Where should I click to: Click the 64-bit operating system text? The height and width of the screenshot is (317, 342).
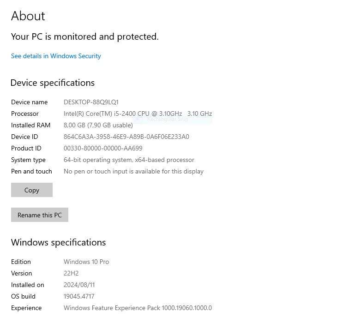pyautogui.click(x=129, y=160)
